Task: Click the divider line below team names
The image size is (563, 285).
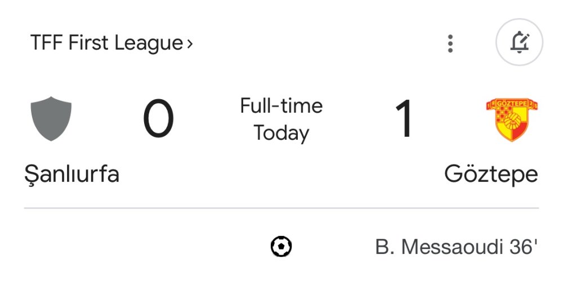Action: point(281,208)
